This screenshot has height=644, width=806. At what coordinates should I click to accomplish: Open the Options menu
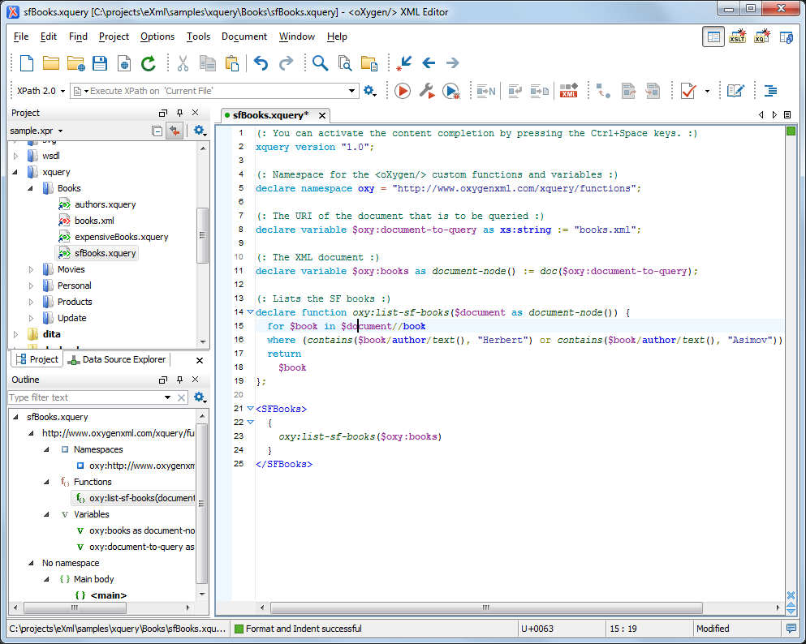[157, 36]
